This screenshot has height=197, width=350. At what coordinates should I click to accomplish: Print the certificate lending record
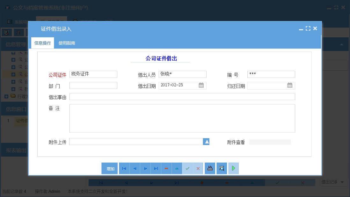point(210,168)
